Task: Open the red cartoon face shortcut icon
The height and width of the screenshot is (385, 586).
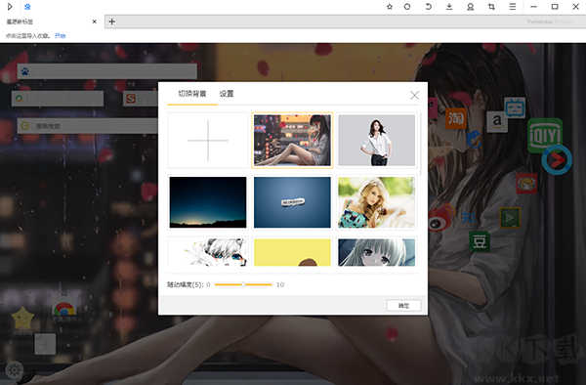Action: pyautogui.click(x=526, y=183)
